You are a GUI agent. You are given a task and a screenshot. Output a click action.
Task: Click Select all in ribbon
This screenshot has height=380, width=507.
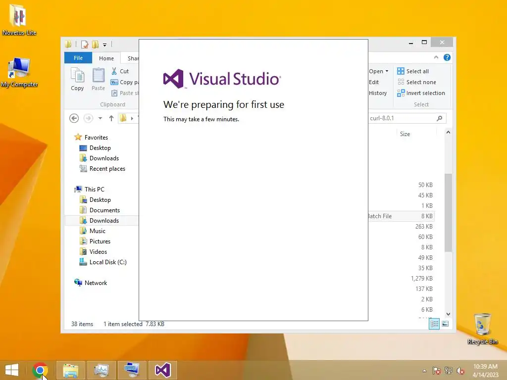click(x=413, y=71)
